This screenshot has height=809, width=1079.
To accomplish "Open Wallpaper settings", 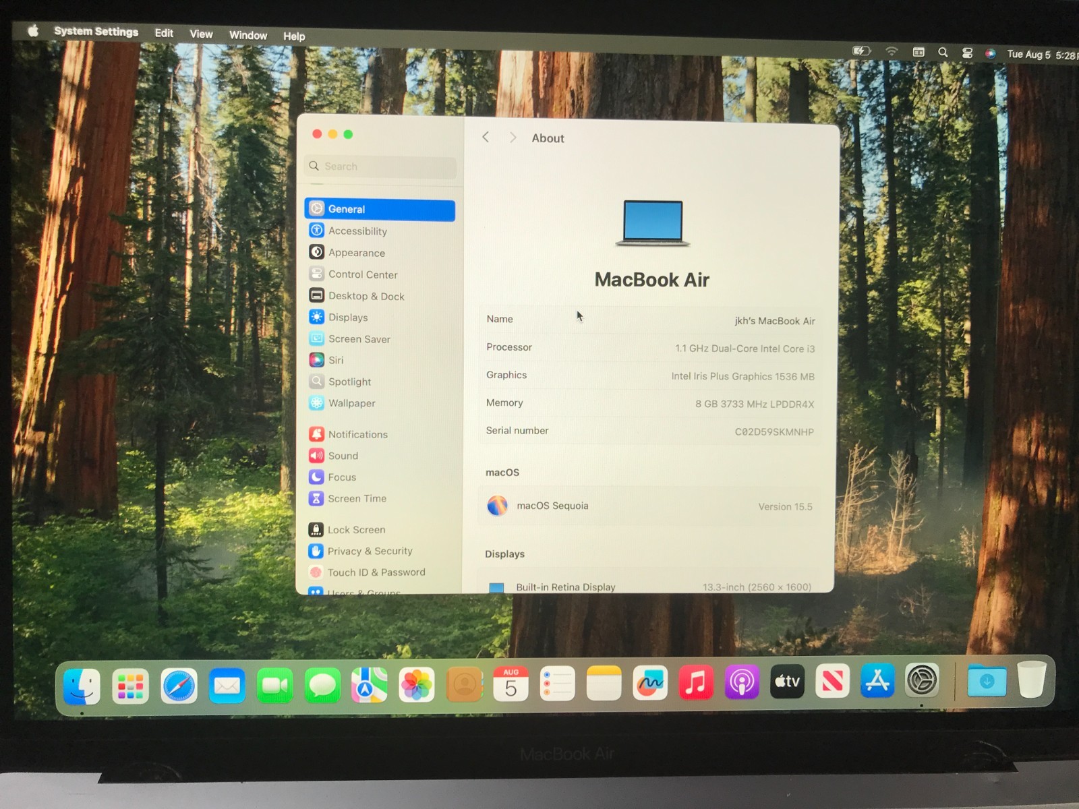I will click(x=351, y=403).
